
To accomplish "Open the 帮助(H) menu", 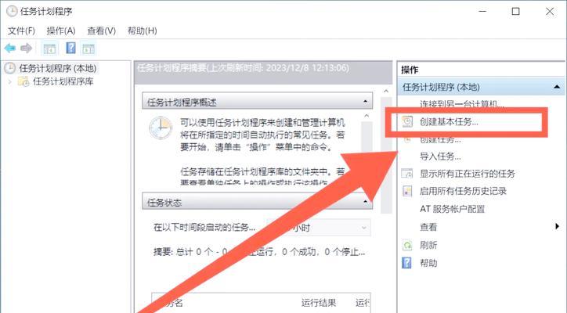I will [142, 31].
